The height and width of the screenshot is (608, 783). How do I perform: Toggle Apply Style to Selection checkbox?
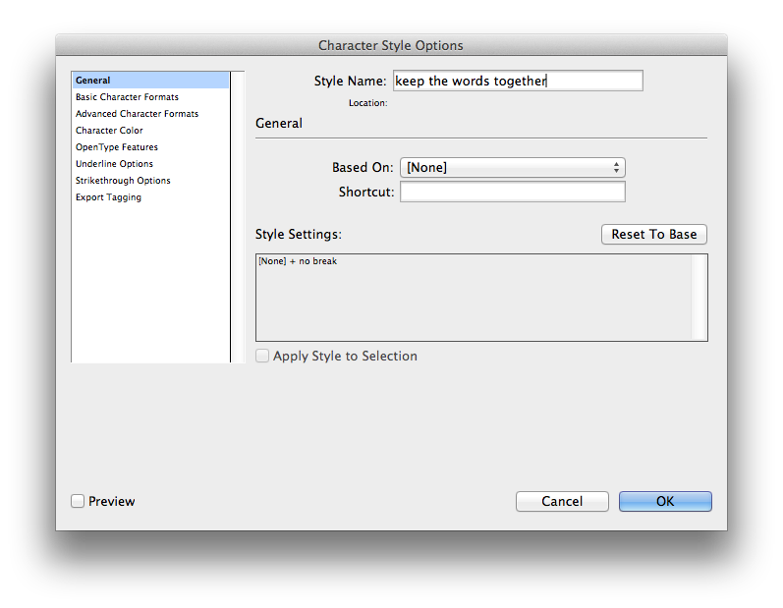(262, 357)
